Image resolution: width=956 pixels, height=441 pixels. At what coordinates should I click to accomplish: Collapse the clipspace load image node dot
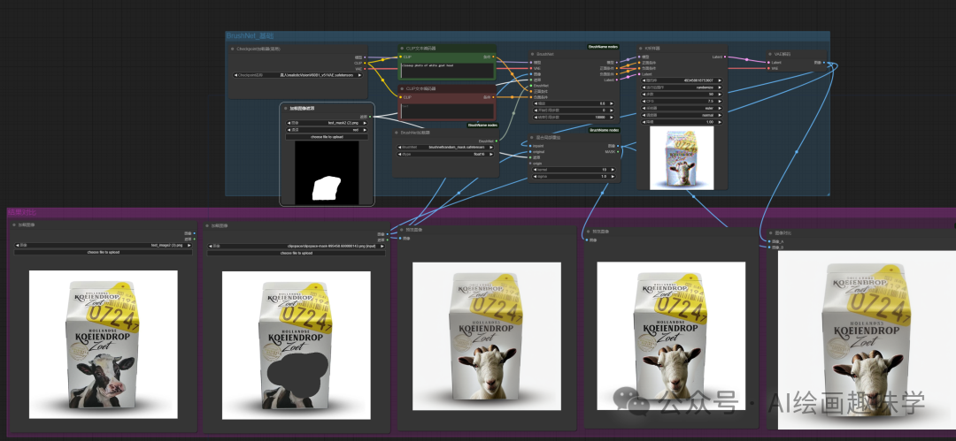coord(206,224)
